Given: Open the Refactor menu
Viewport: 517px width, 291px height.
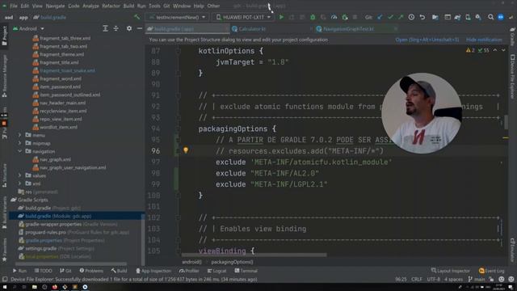Looking at the screenshot, I should [111, 6].
